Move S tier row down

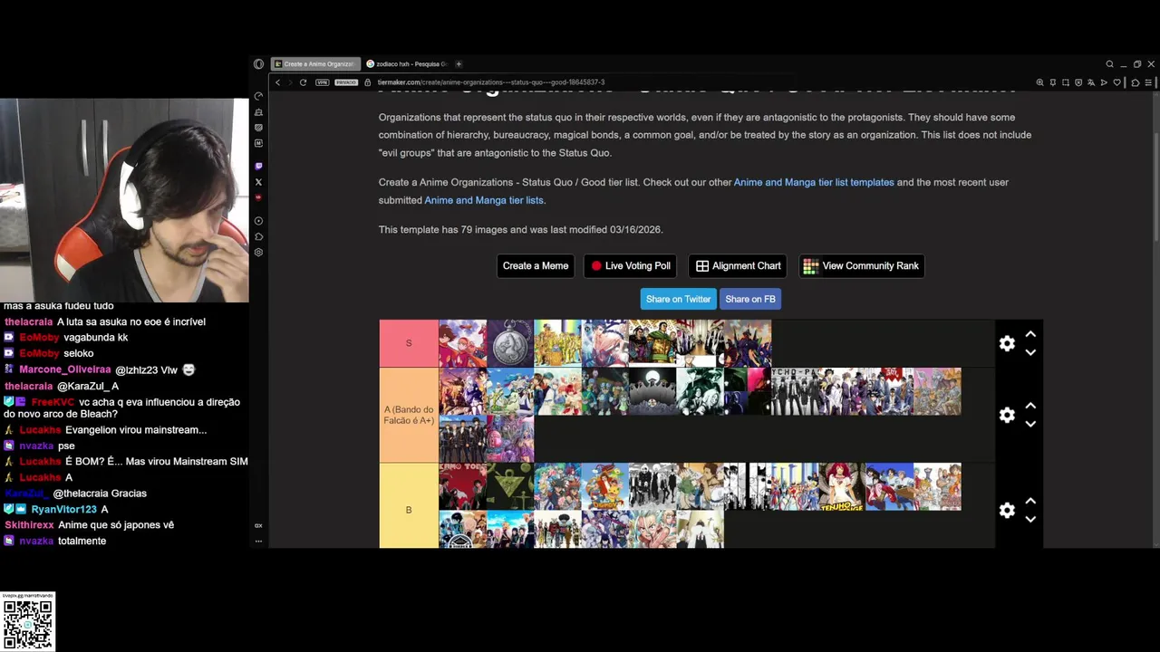pos(1030,352)
